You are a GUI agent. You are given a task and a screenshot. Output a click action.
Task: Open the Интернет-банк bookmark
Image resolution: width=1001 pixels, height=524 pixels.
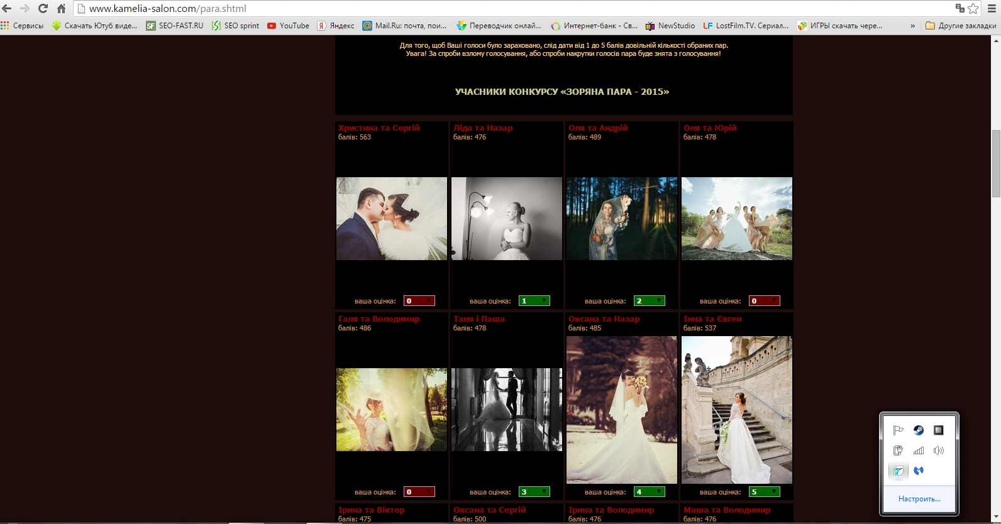point(594,26)
